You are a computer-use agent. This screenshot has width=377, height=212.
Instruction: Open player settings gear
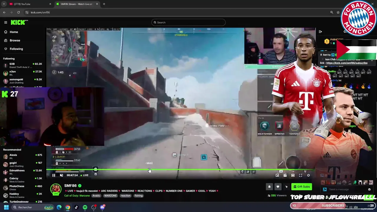tap(308, 175)
